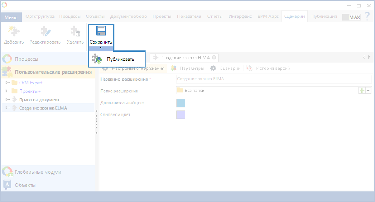Expand the CRM Expert folder node
This screenshot has width=375, height=202.
click(x=7, y=83)
